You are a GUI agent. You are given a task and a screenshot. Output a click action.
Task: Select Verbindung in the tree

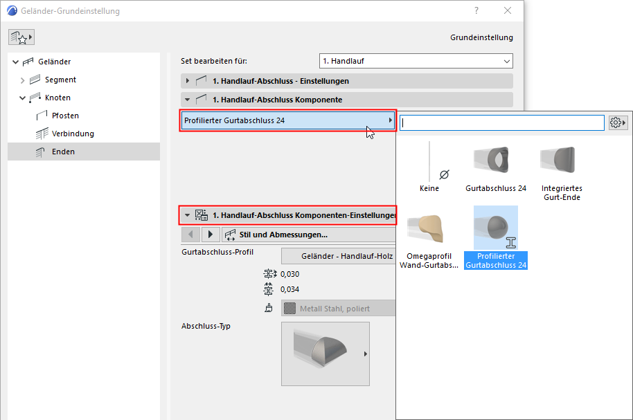point(73,134)
